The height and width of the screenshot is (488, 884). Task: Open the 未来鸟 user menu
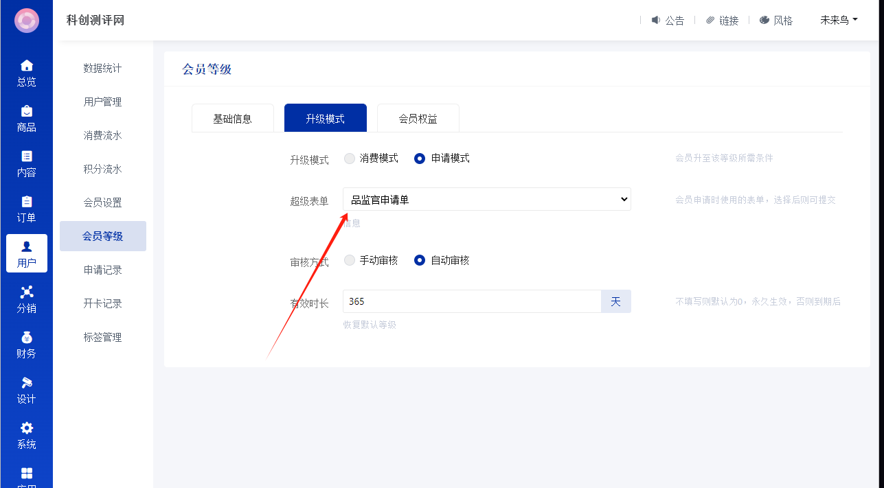click(839, 21)
